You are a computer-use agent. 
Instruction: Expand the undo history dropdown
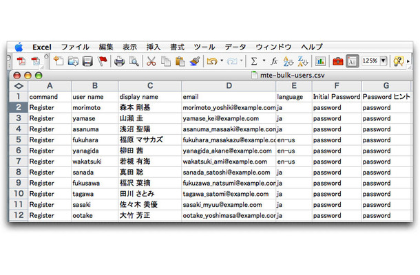tap(222, 61)
